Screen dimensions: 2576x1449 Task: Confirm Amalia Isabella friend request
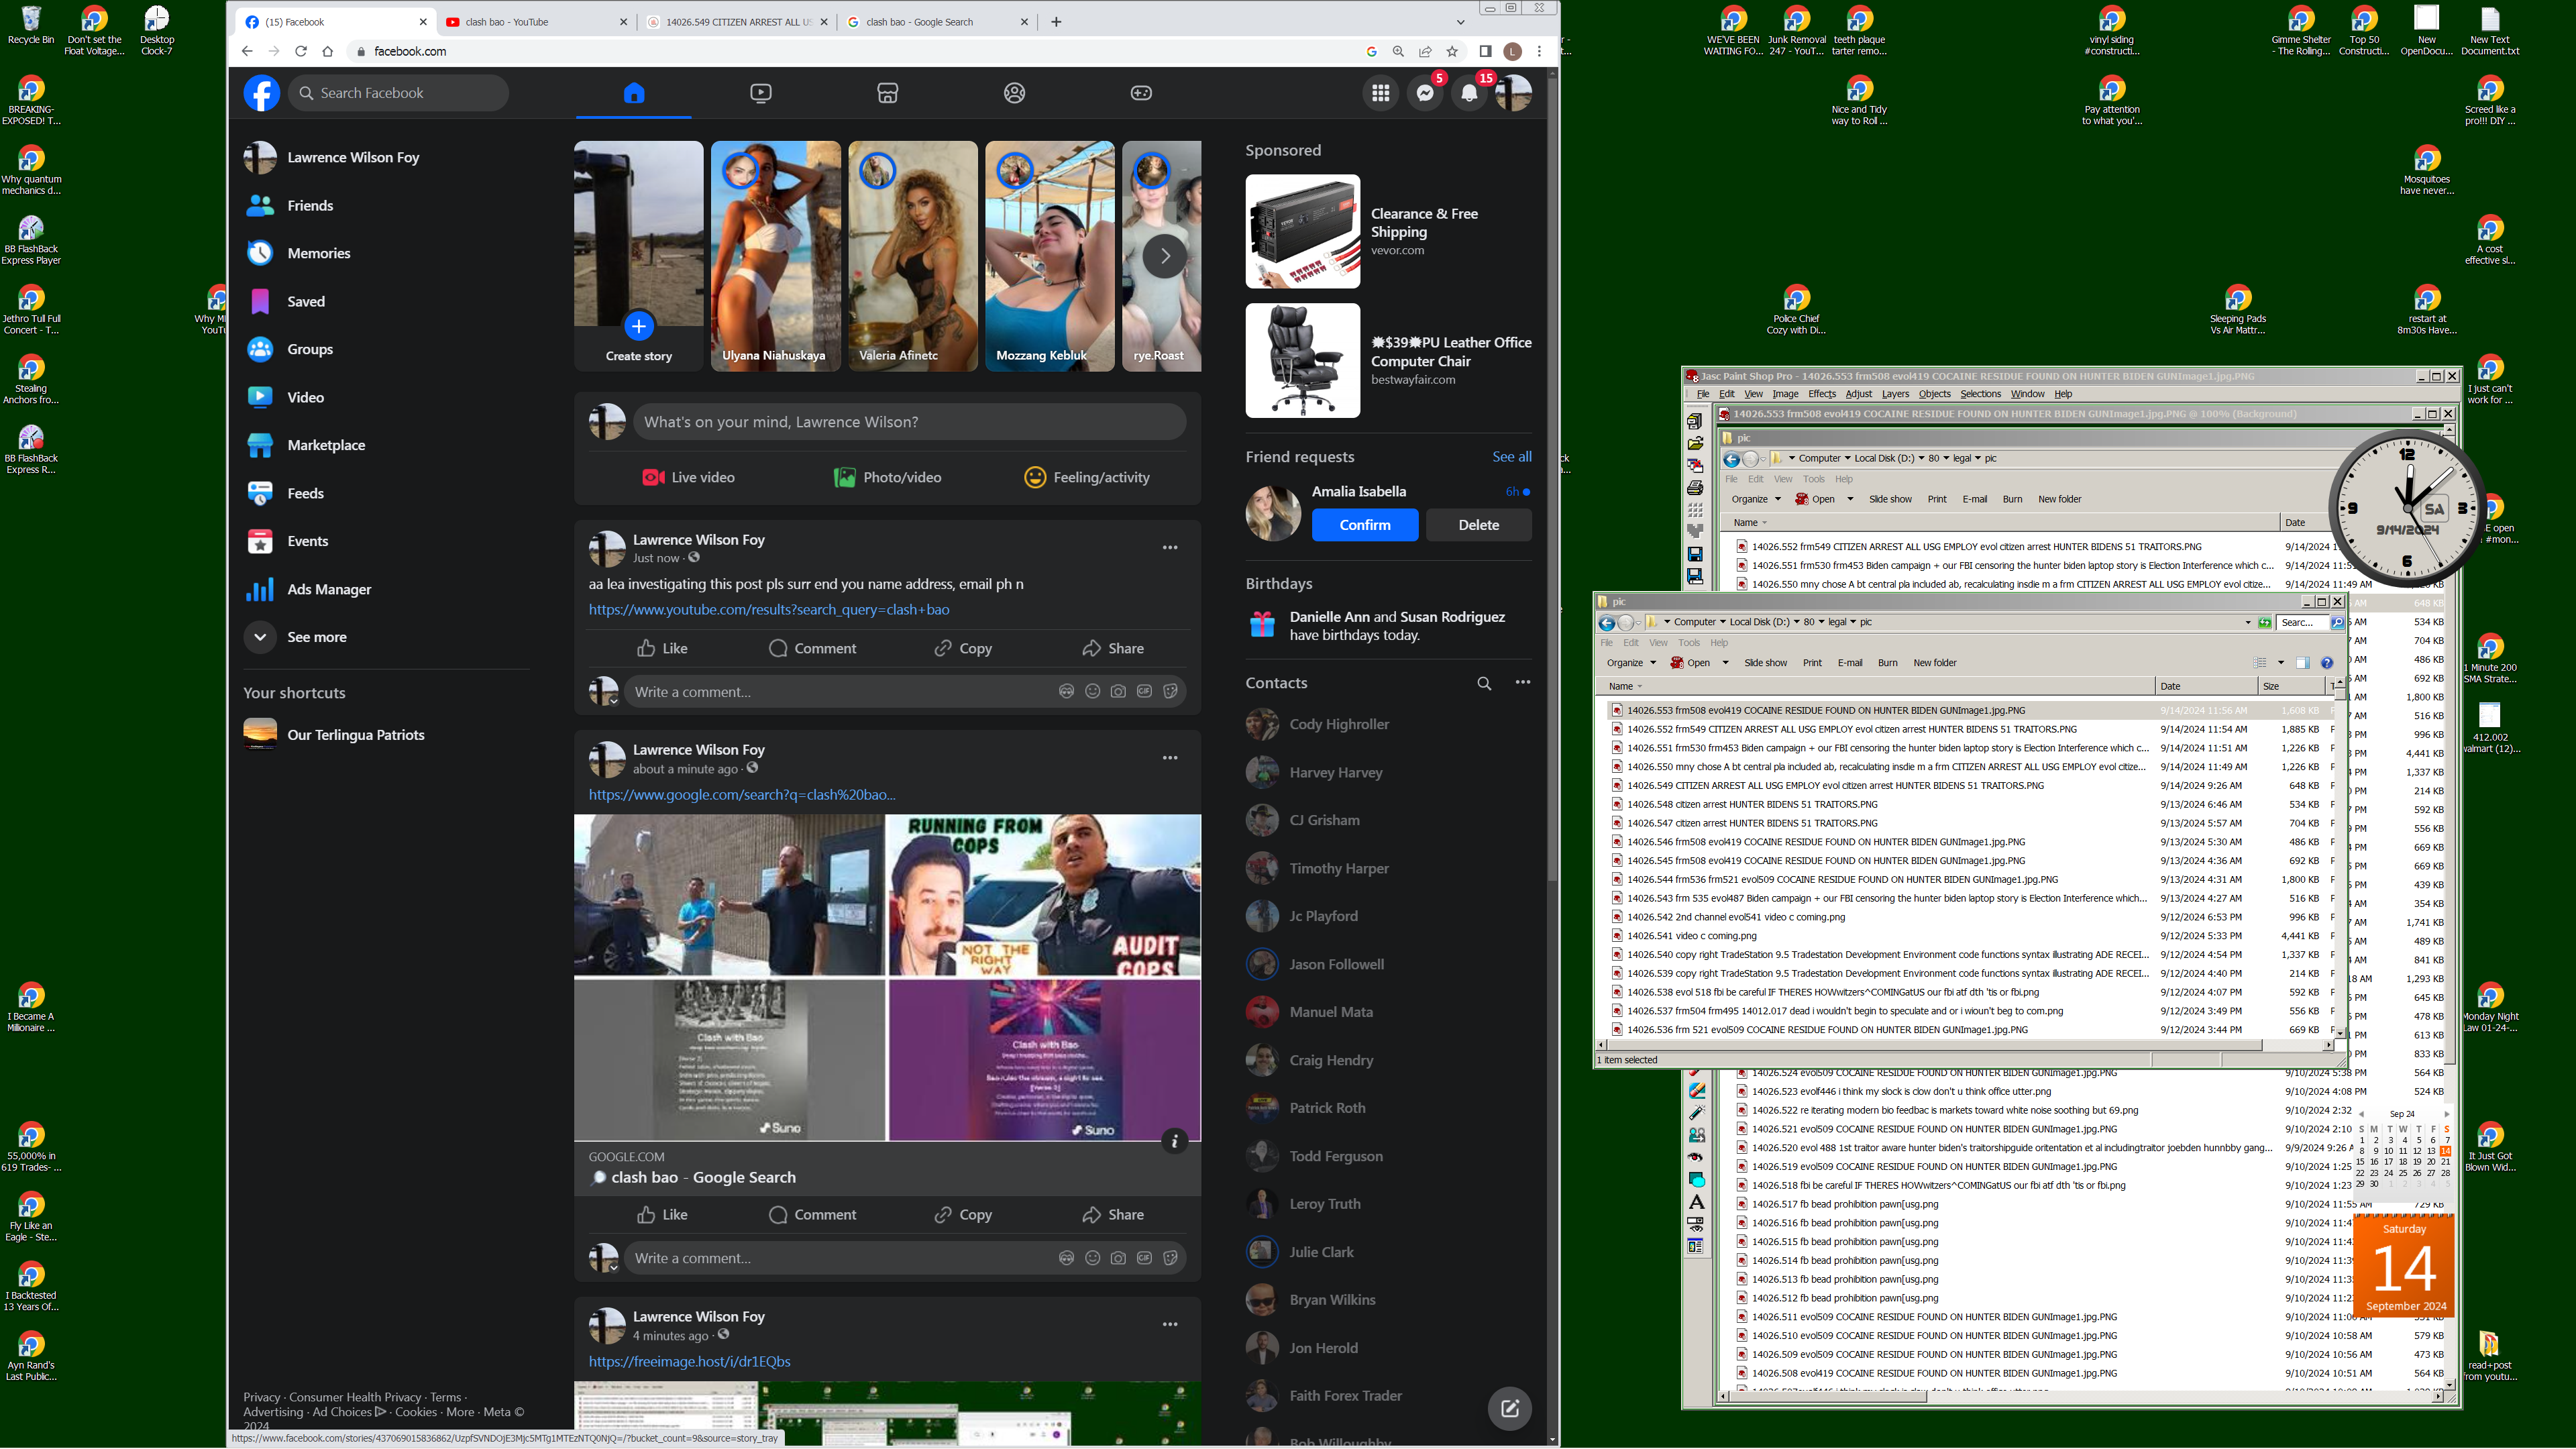tap(1364, 525)
